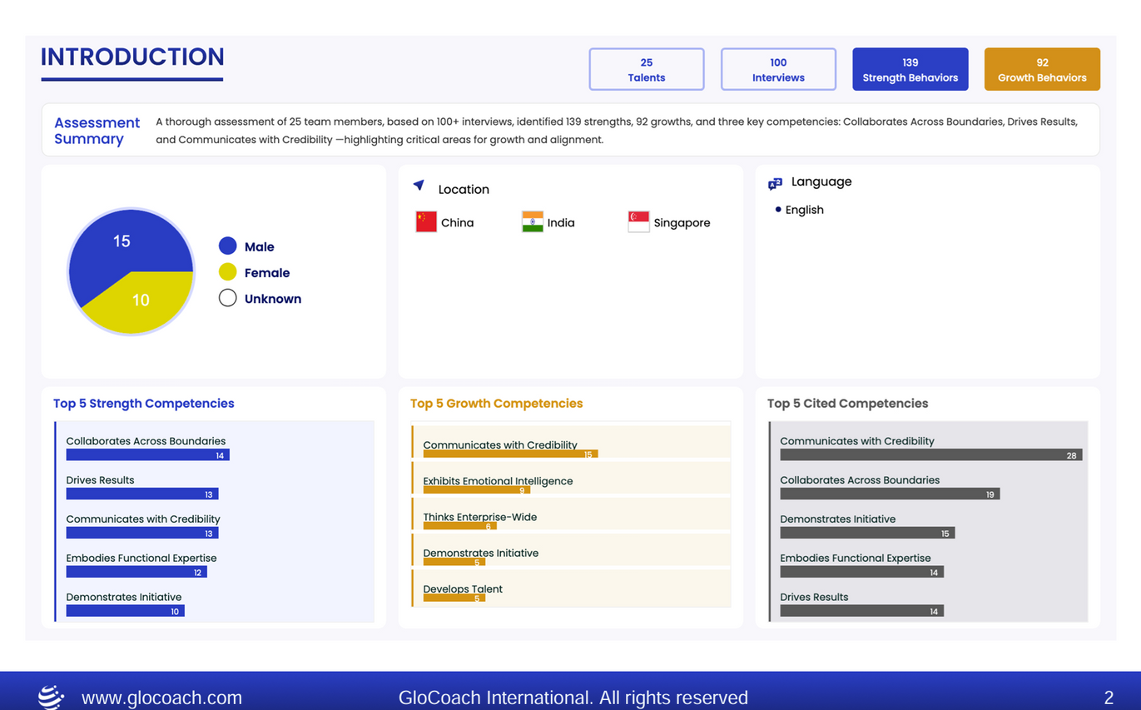
Task: Select the blue Male legend dot
Action: pos(227,246)
